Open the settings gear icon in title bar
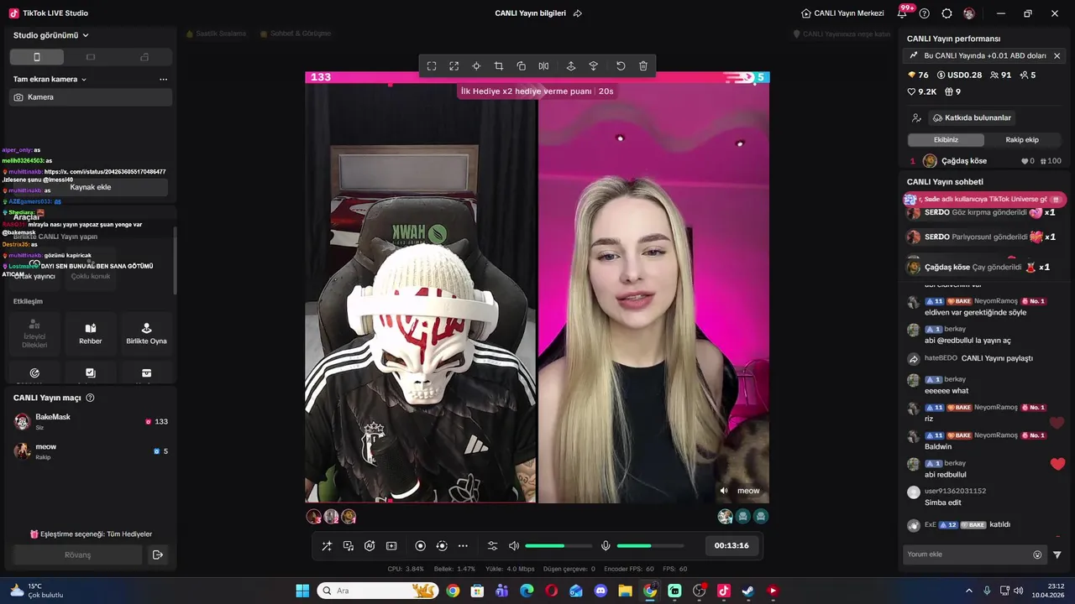The image size is (1075, 604). point(947,13)
